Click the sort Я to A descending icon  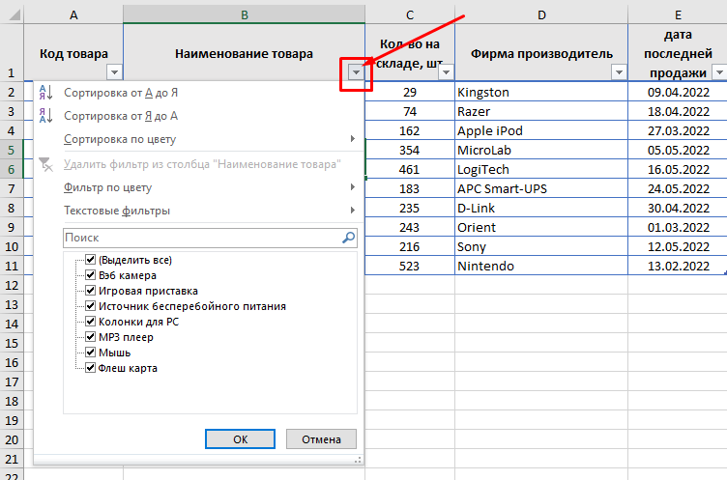45,115
